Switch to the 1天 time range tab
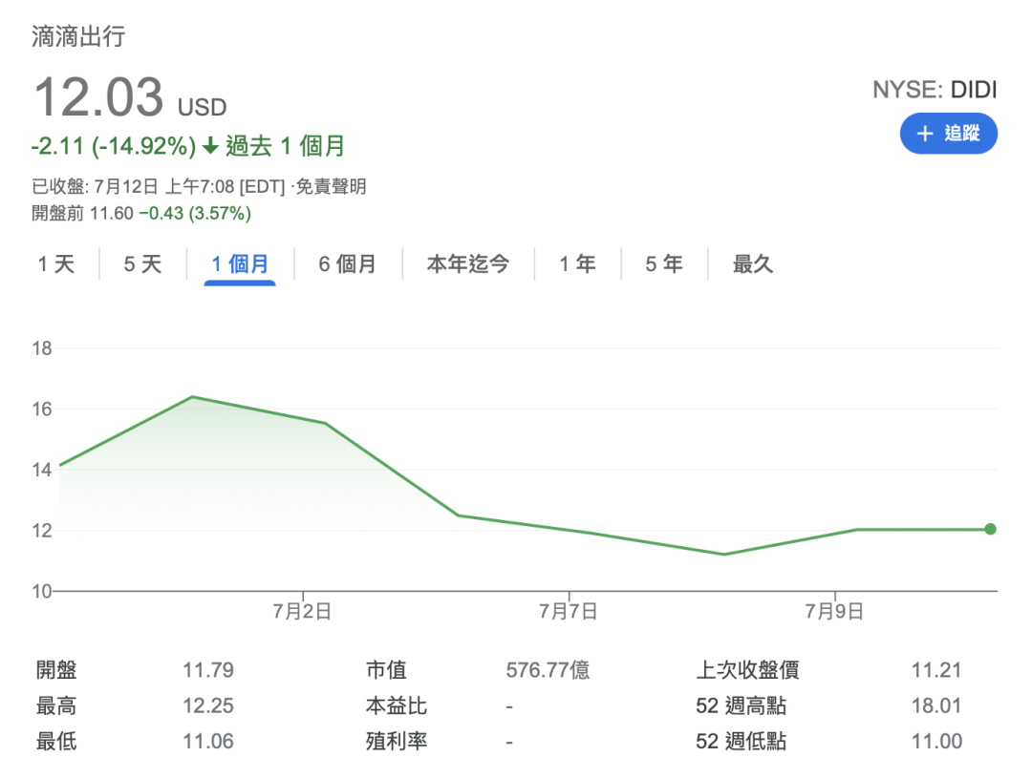Image resolution: width=1032 pixels, height=778 pixels. point(55,263)
